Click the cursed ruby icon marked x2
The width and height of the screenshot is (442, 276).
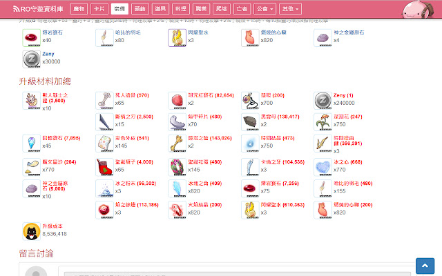[x=177, y=101]
